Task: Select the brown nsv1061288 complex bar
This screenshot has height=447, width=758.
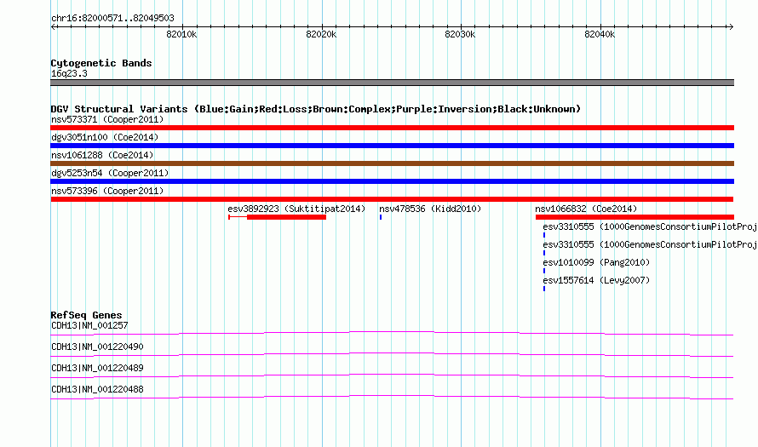Action: pyautogui.click(x=392, y=163)
